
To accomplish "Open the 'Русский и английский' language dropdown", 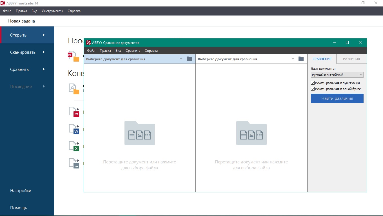I will pos(337,75).
